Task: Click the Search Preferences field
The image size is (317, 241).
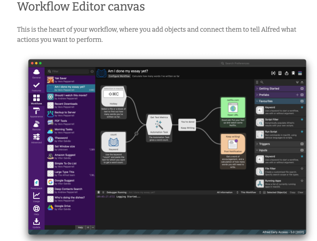Action: 262,63
